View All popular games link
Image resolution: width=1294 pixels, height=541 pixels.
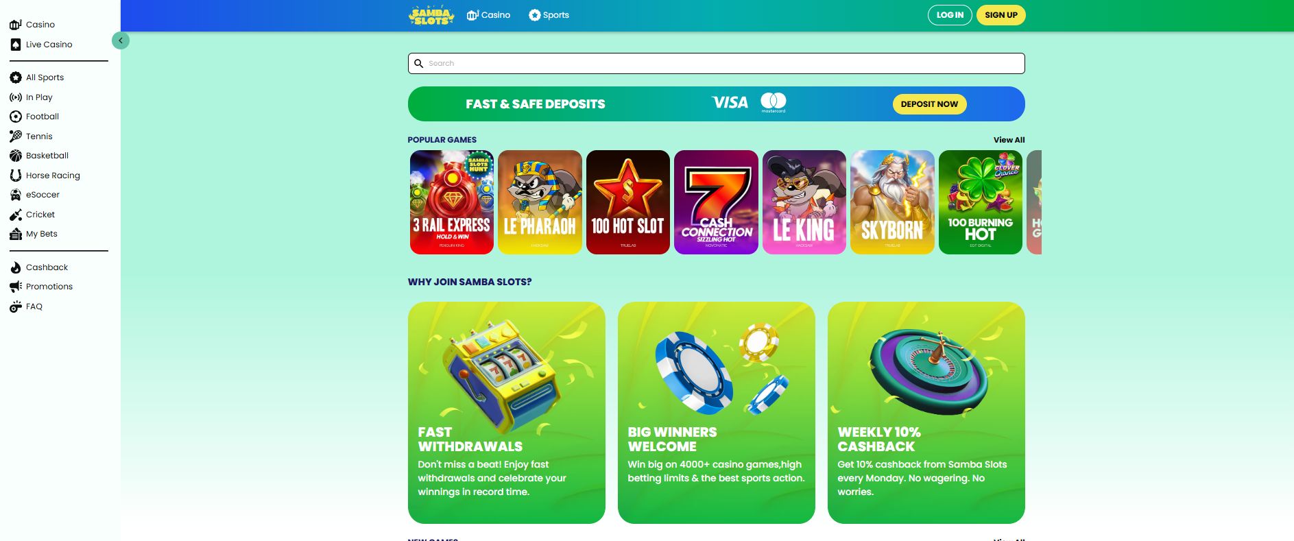point(1009,140)
